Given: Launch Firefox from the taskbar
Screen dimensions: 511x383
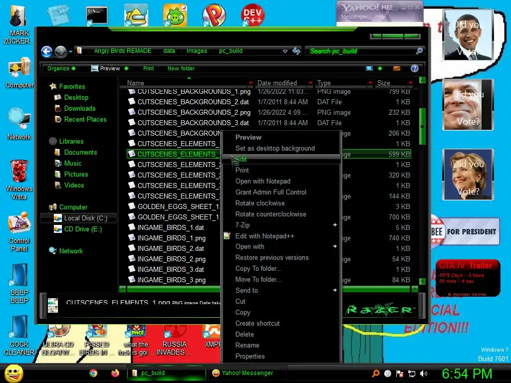Looking at the screenshot, I should (115, 373).
